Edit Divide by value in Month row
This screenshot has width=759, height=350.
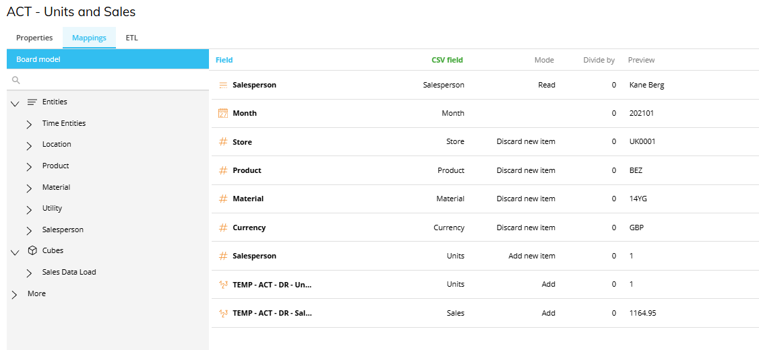coord(614,113)
